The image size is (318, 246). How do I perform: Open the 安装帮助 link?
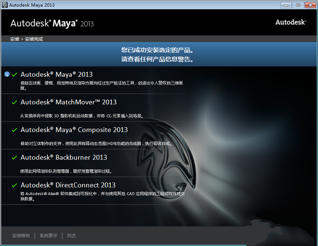[21, 235]
